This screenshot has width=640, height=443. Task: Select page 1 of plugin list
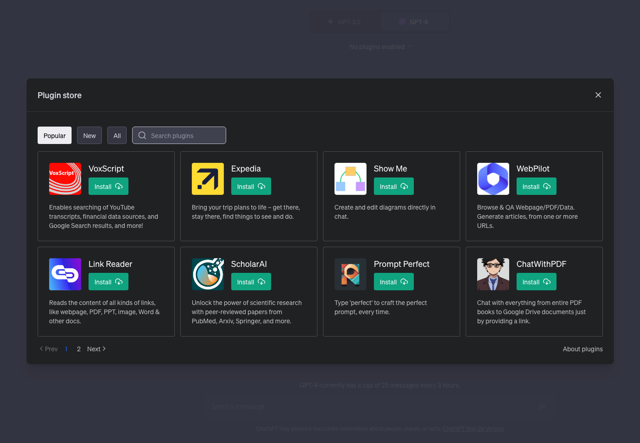point(66,349)
